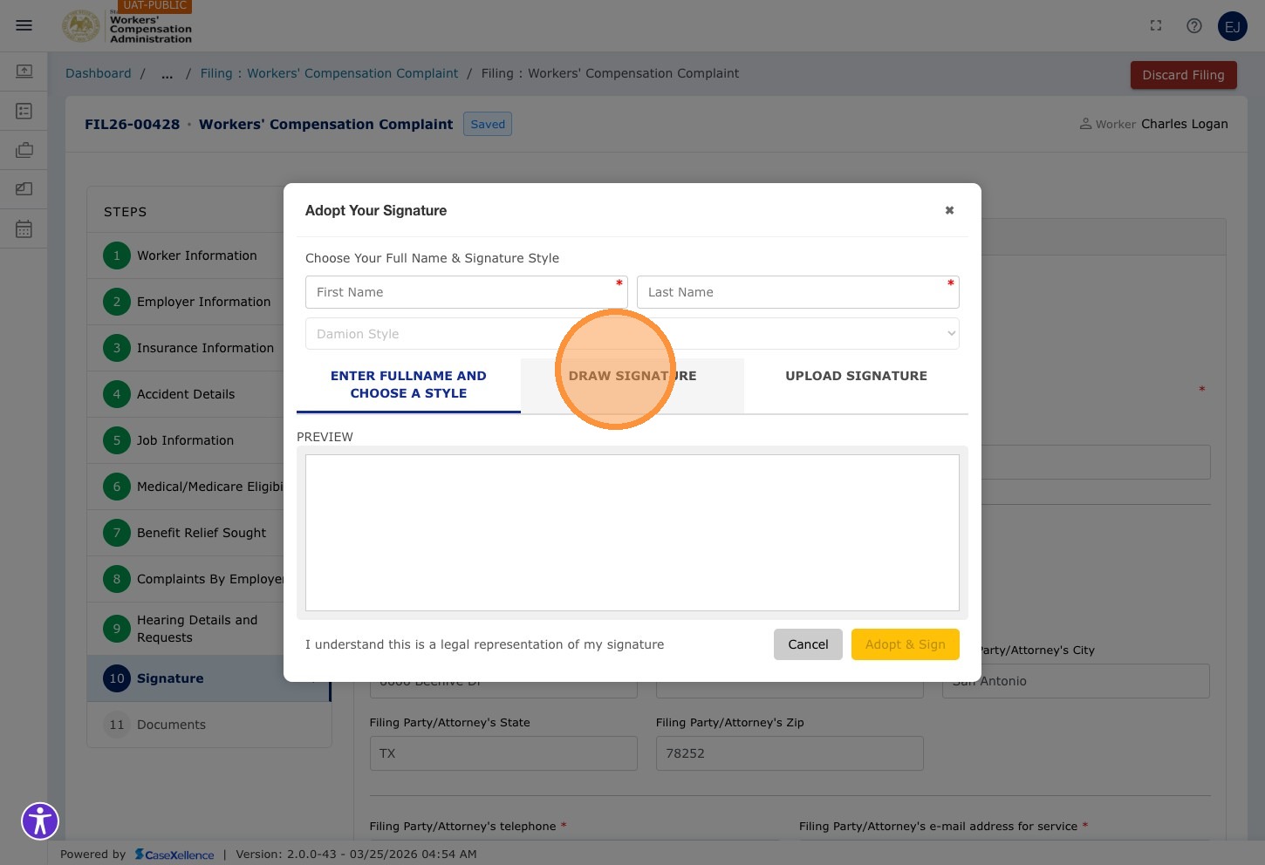The width and height of the screenshot is (1265, 865).
Task: Click the legal representation disclaimer text
Action: [x=484, y=644]
